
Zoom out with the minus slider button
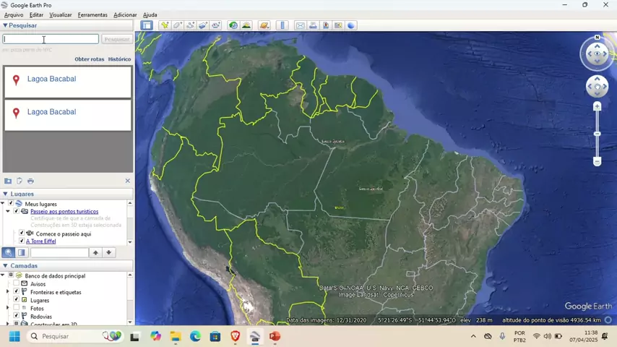[x=597, y=161]
